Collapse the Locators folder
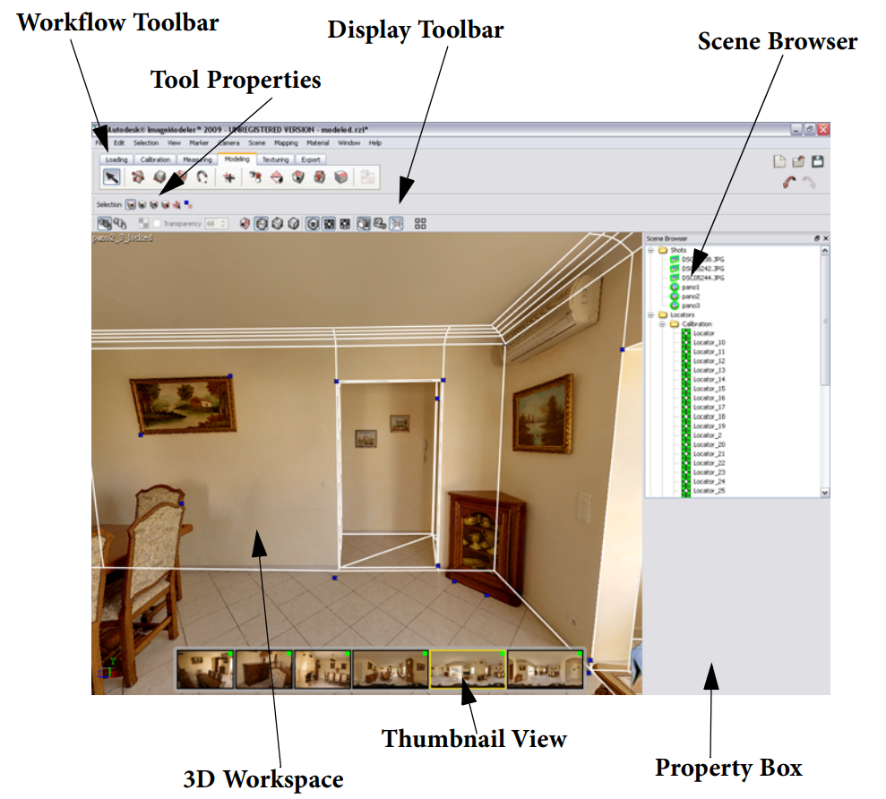Screen dimensions: 886x799 [650, 314]
